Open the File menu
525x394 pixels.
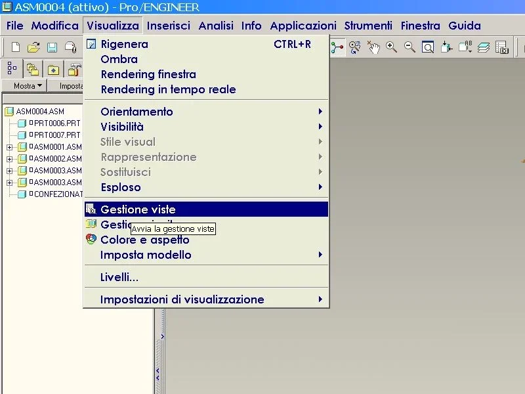click(x=14, y=26)
